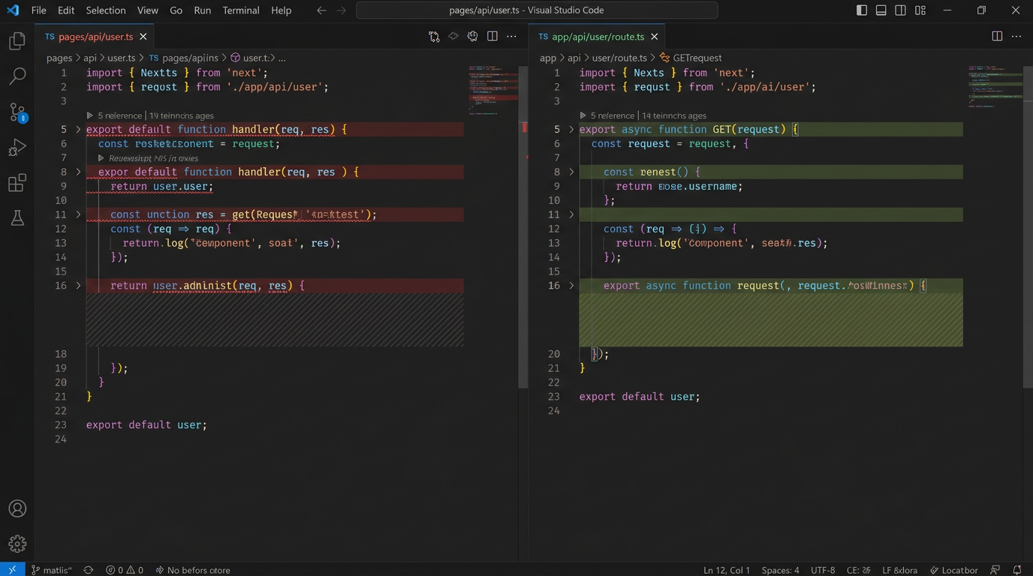Click the Go Forward arrow in title bar
This screenshot has height=576, width=1033.
[x=342, y=10]
